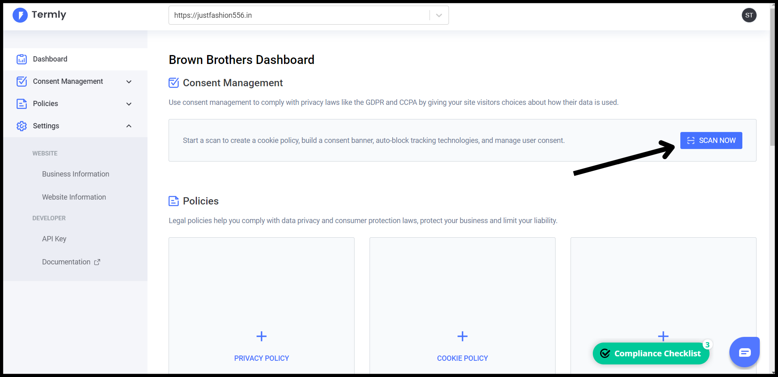Click the SCAN NOW button
Image resolution: width=778 pixels, height=377 pixels.
[711, 141]
